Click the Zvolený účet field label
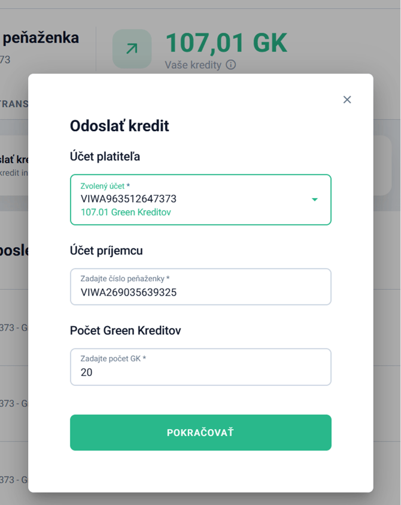Image resolution: width=401 pixels, height=505 pixels. 105,186
